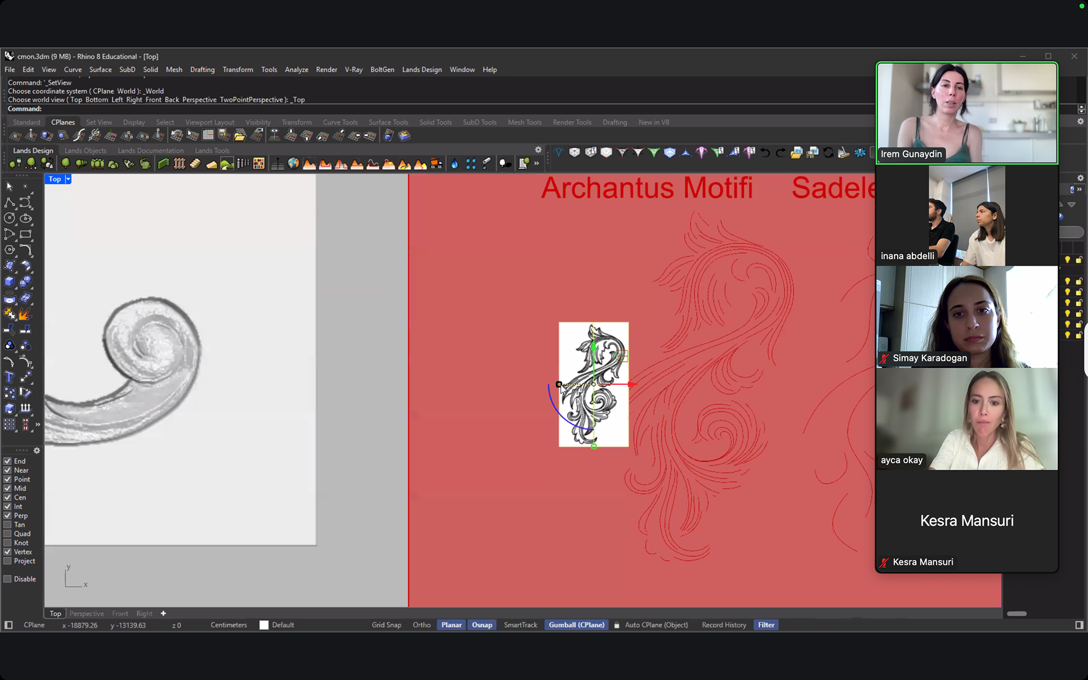Click the V-Ray undo arrow icon
This screenshot has width=1088, height=680.
(765, 152)
